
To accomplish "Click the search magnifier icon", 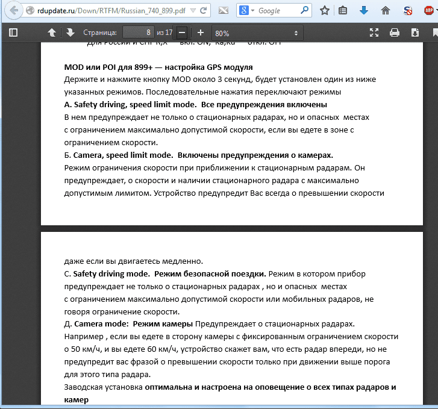I will coord(304,10).
